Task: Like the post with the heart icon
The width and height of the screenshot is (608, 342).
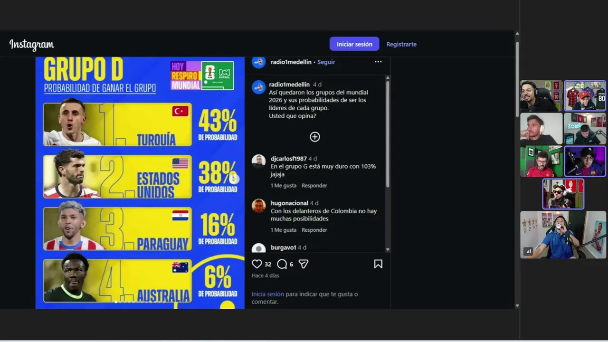Action: (257, 264)
